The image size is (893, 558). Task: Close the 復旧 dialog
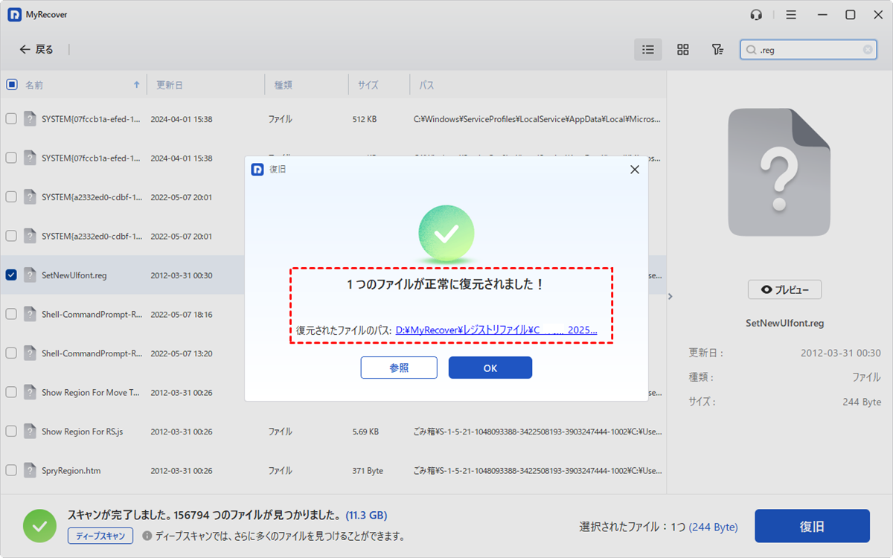pos(635,170)
